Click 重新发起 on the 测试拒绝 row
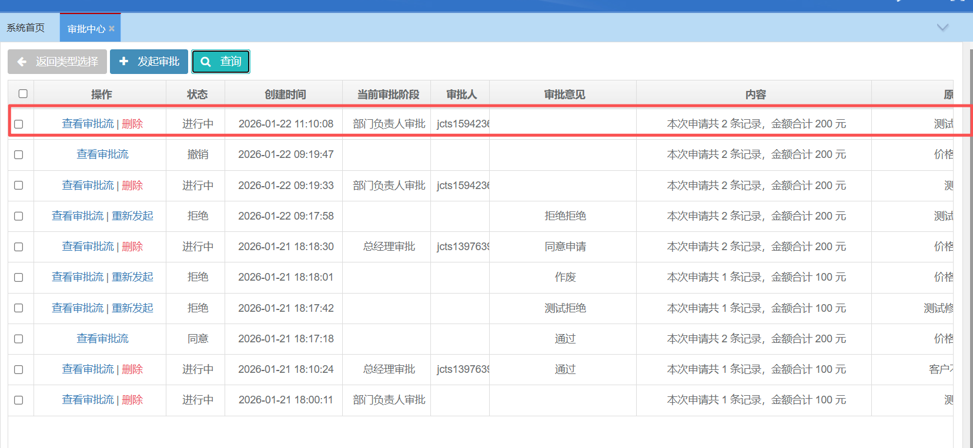 133,308
